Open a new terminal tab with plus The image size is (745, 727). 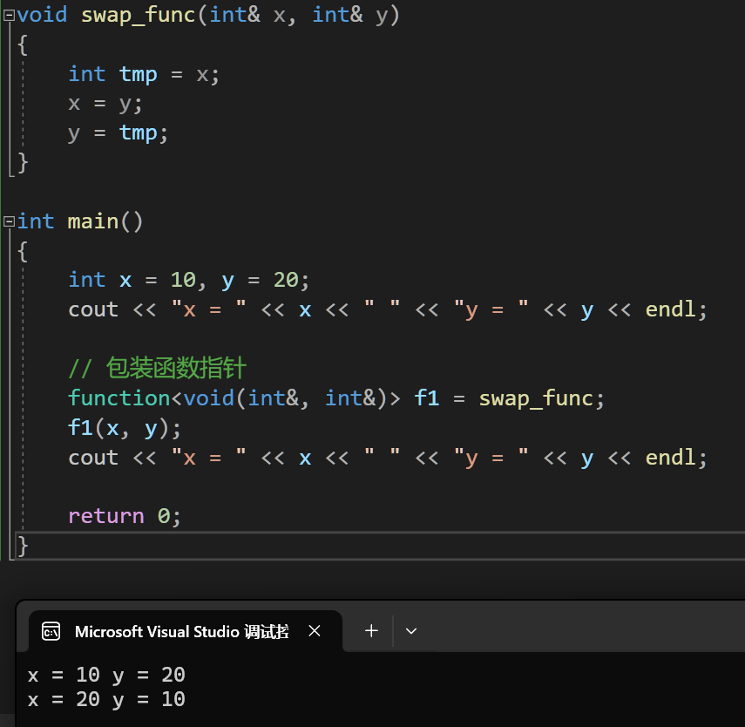tap(371, 631)
